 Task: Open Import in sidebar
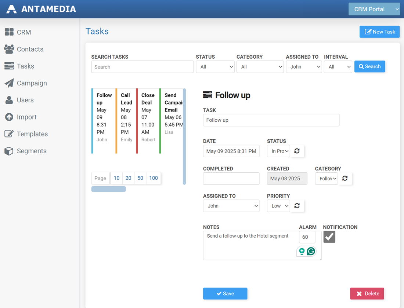coord(26,117)
